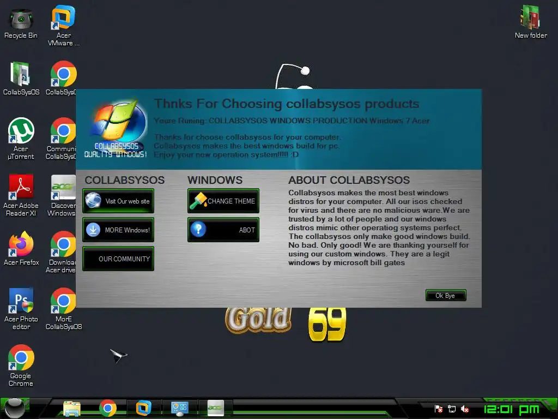Open VMware from the taskbar
This screenshot has height=419, width=558.
pyautogui.click(x=144, y=408)
